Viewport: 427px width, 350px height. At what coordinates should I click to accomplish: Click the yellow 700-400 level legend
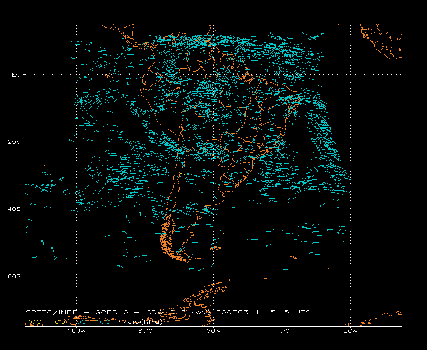(45, 322)
